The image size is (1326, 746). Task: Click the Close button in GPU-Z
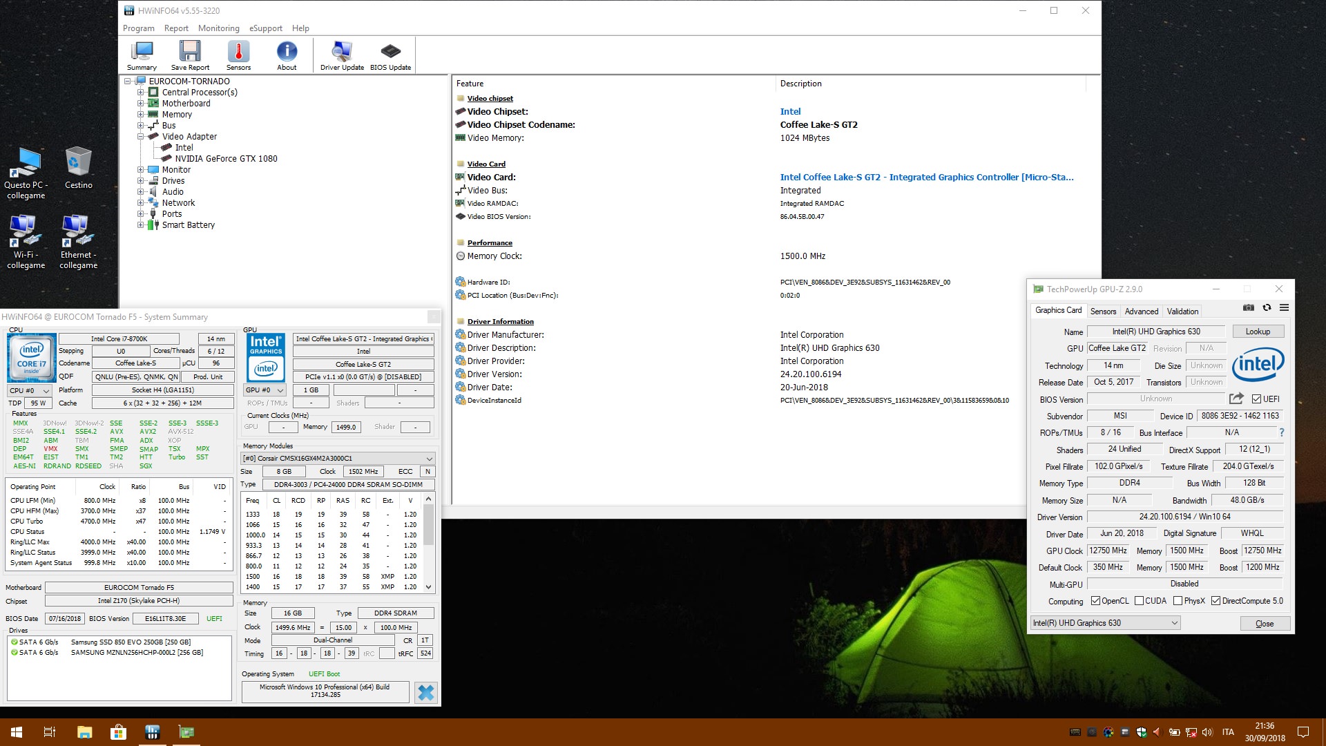click(x=1264, y=624)
